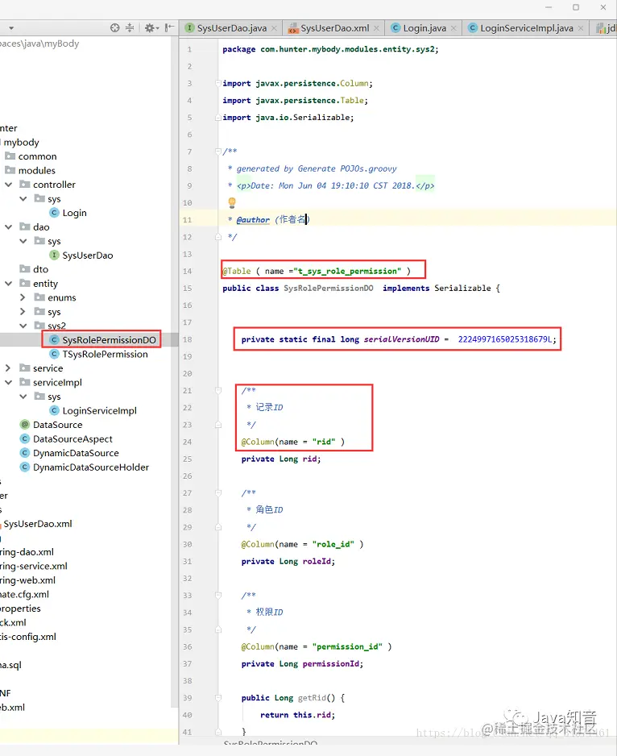Collapse the sys folder under controller
Image resolution: width=617 pixels, height=756 pixels.
[23, 198]
